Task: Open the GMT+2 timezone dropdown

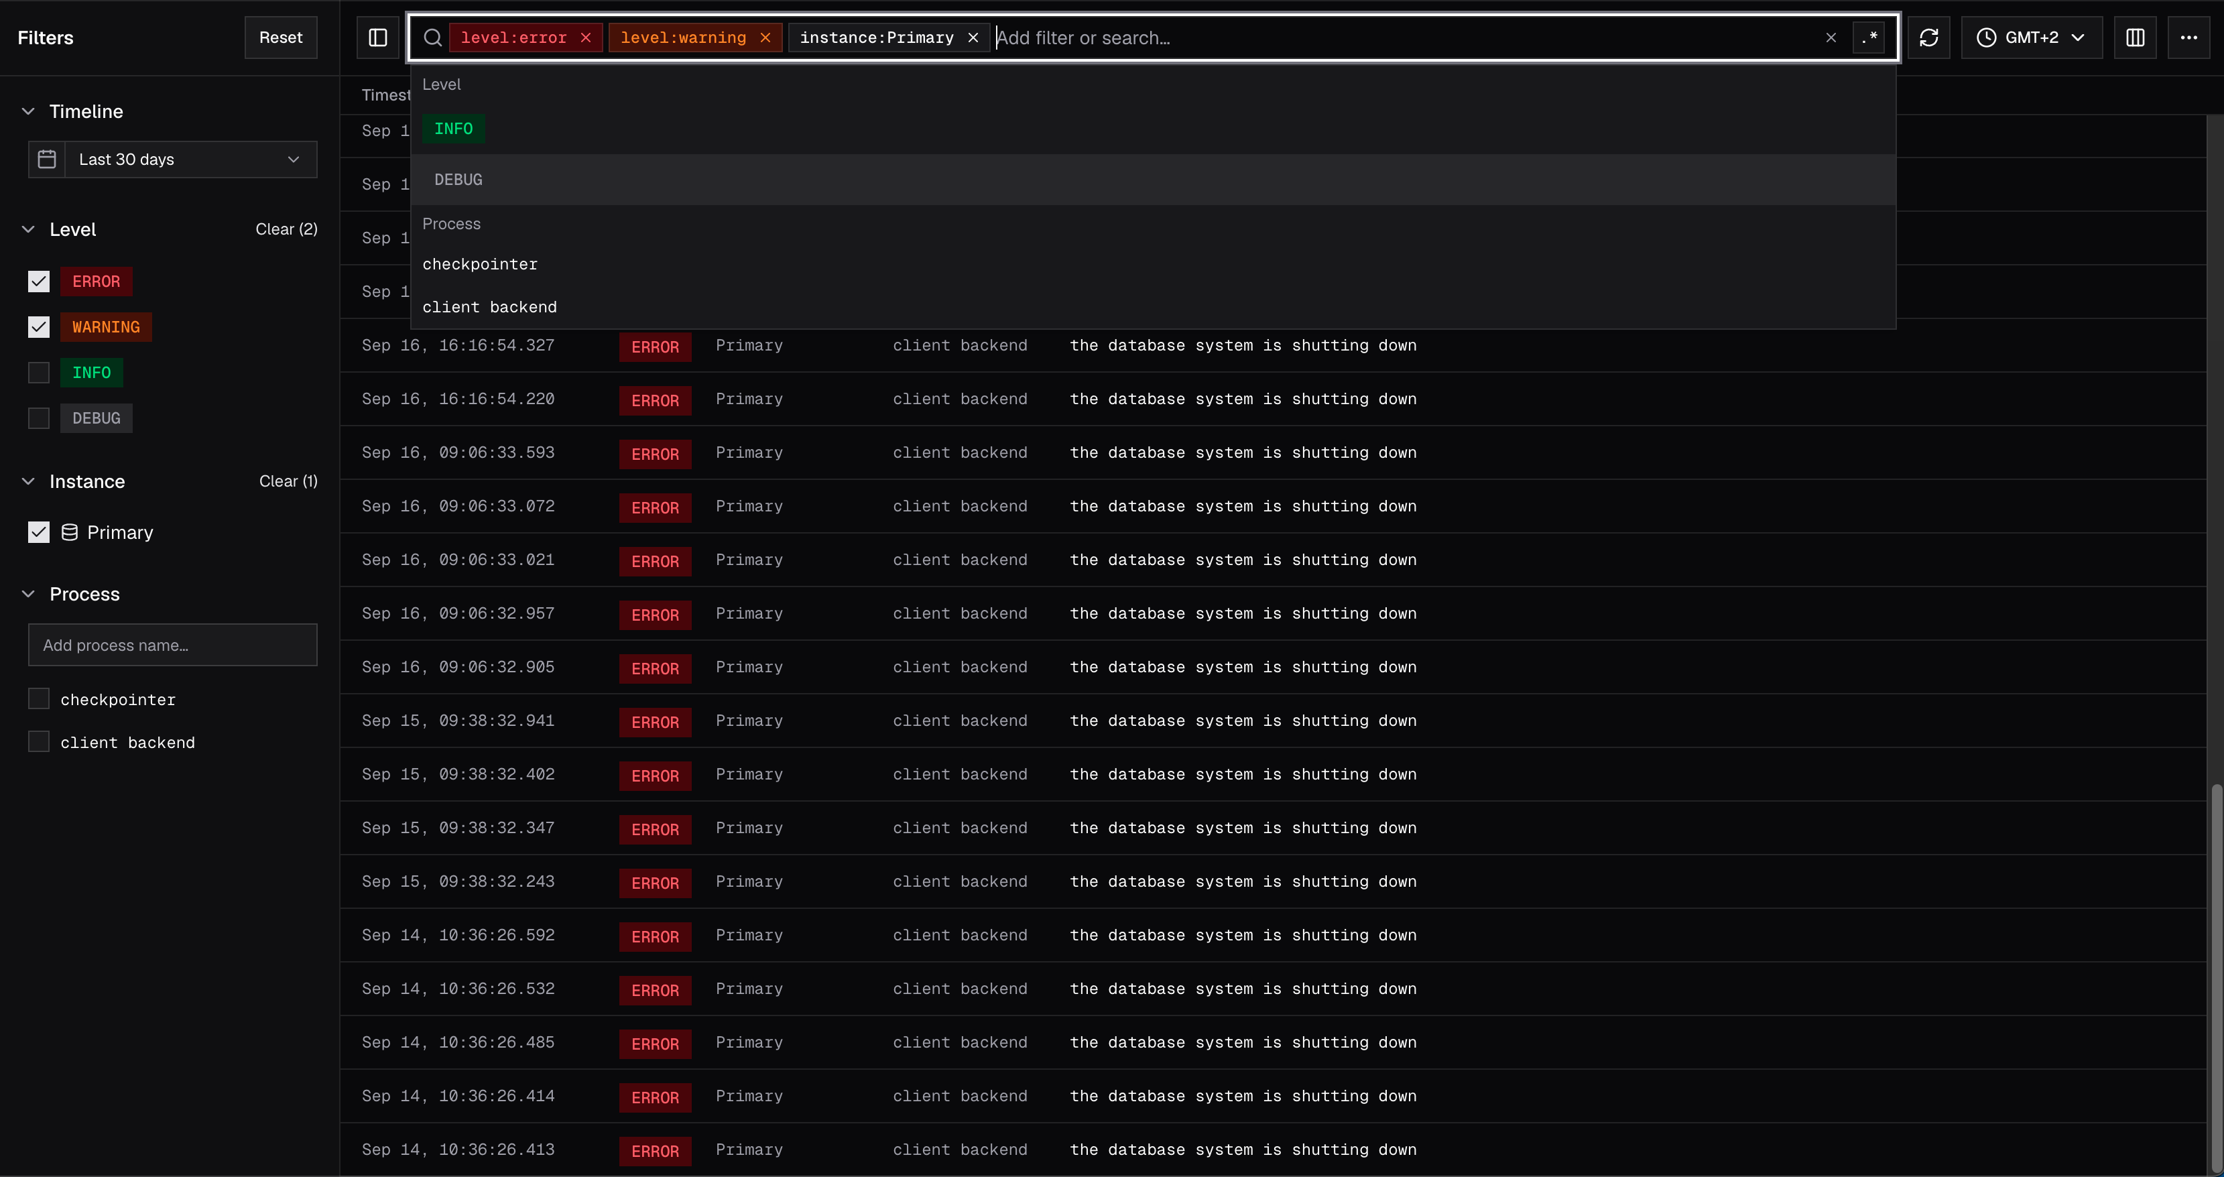Action: pos(2032,37)
